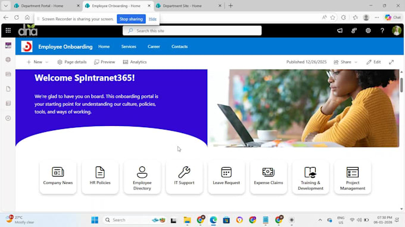The width and height of the screenshot is (405, 227).
Task: Show hidden system tray icons chevron
Action: (320, 220)
